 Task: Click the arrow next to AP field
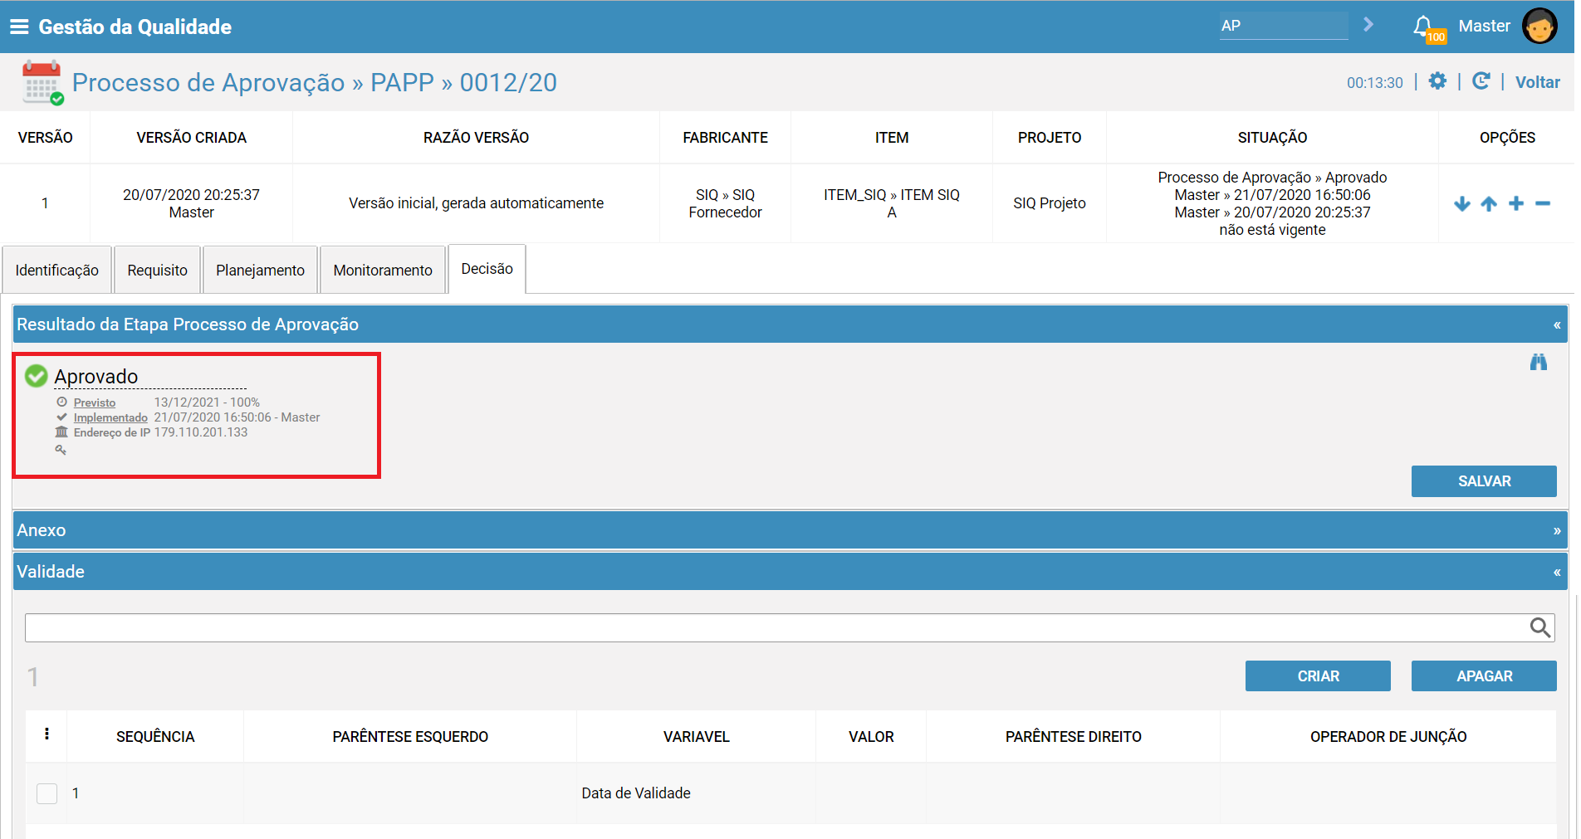[1368, 25]
